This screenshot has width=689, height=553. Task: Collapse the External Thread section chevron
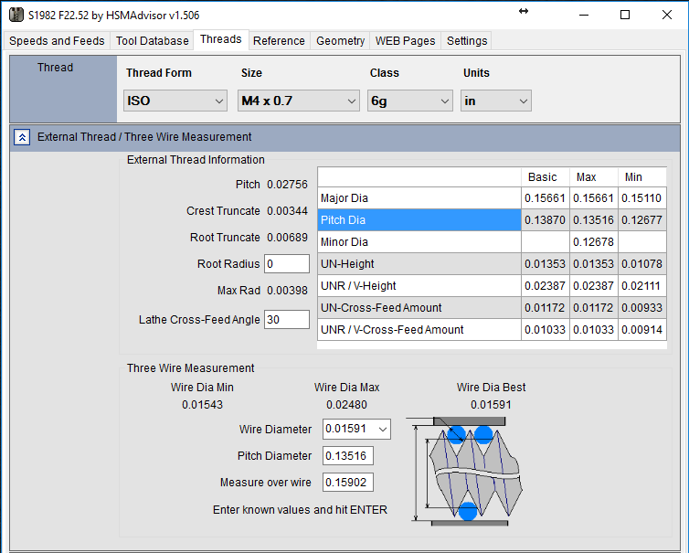23,137
